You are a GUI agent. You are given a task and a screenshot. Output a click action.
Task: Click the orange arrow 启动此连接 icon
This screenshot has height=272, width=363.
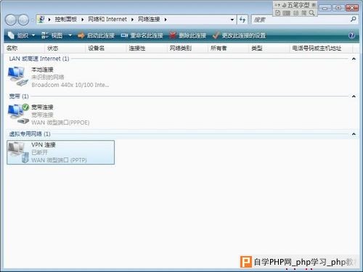tap(81, 36)
